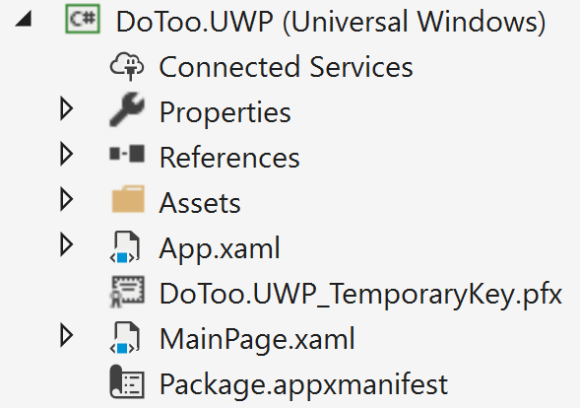Expand the Properties node
The image size is (580, 408).
67,108
